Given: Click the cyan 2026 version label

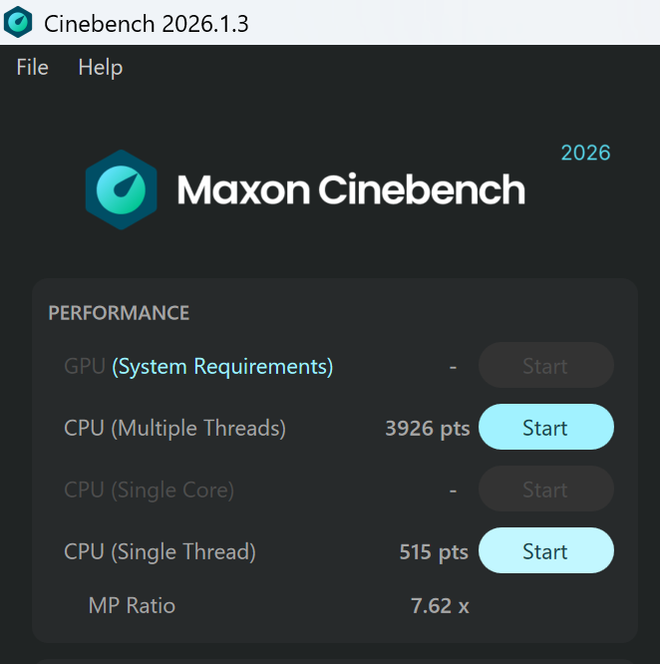Looking at the screenshot, I should (x=585, y=153).
